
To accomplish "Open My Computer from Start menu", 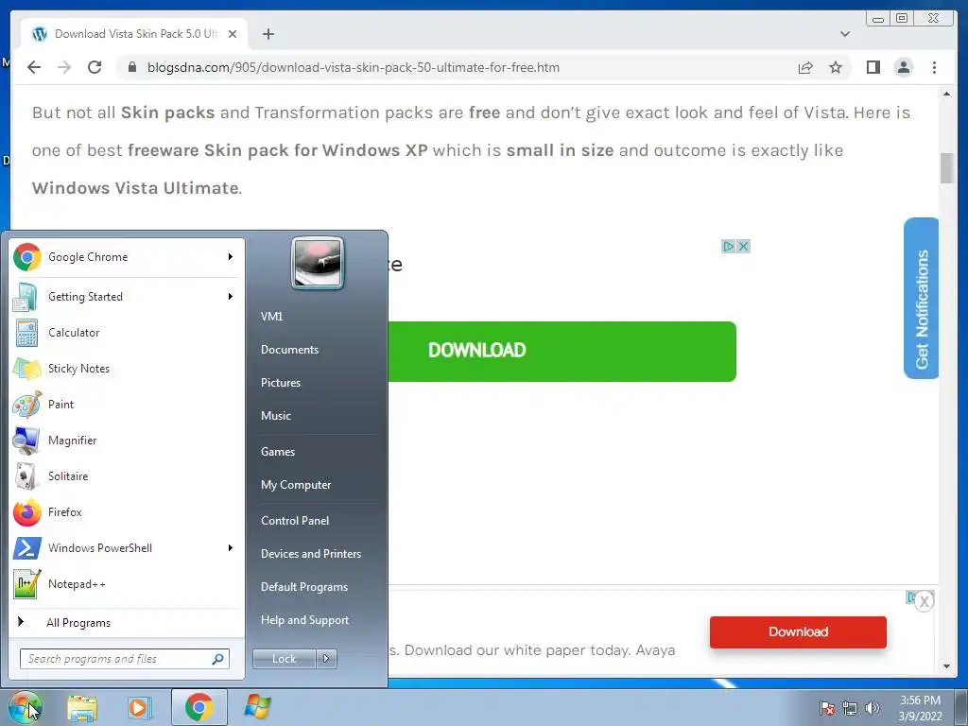I will coord(296,485).
